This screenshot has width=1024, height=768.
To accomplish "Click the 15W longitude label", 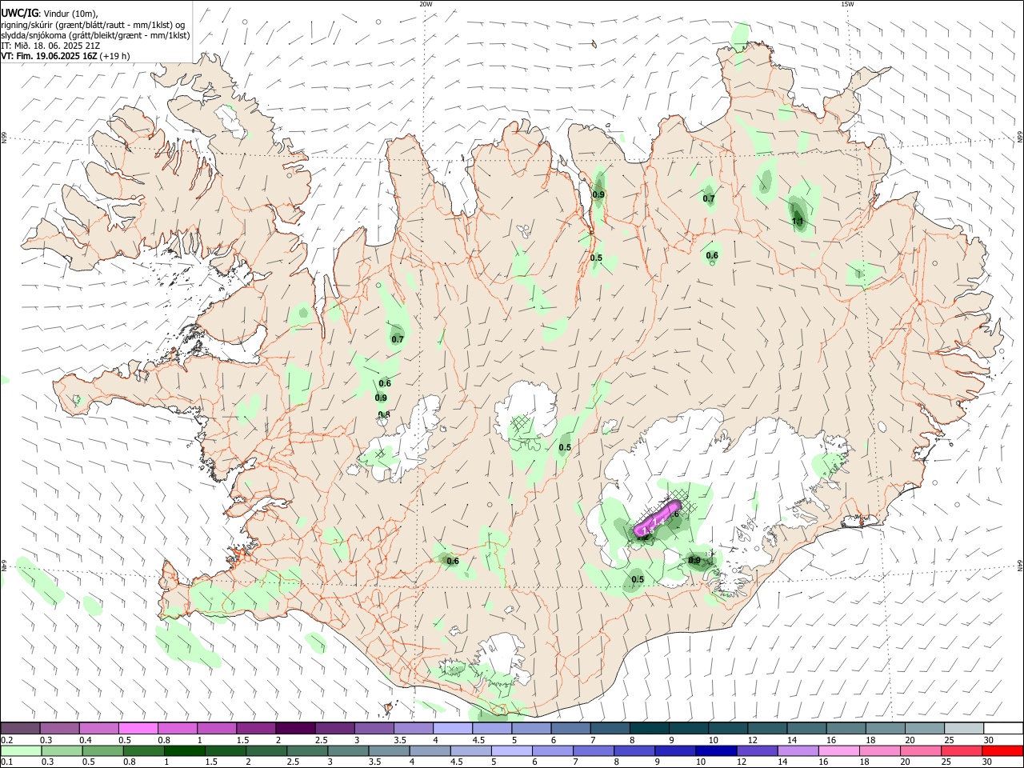I will (847, 4).
